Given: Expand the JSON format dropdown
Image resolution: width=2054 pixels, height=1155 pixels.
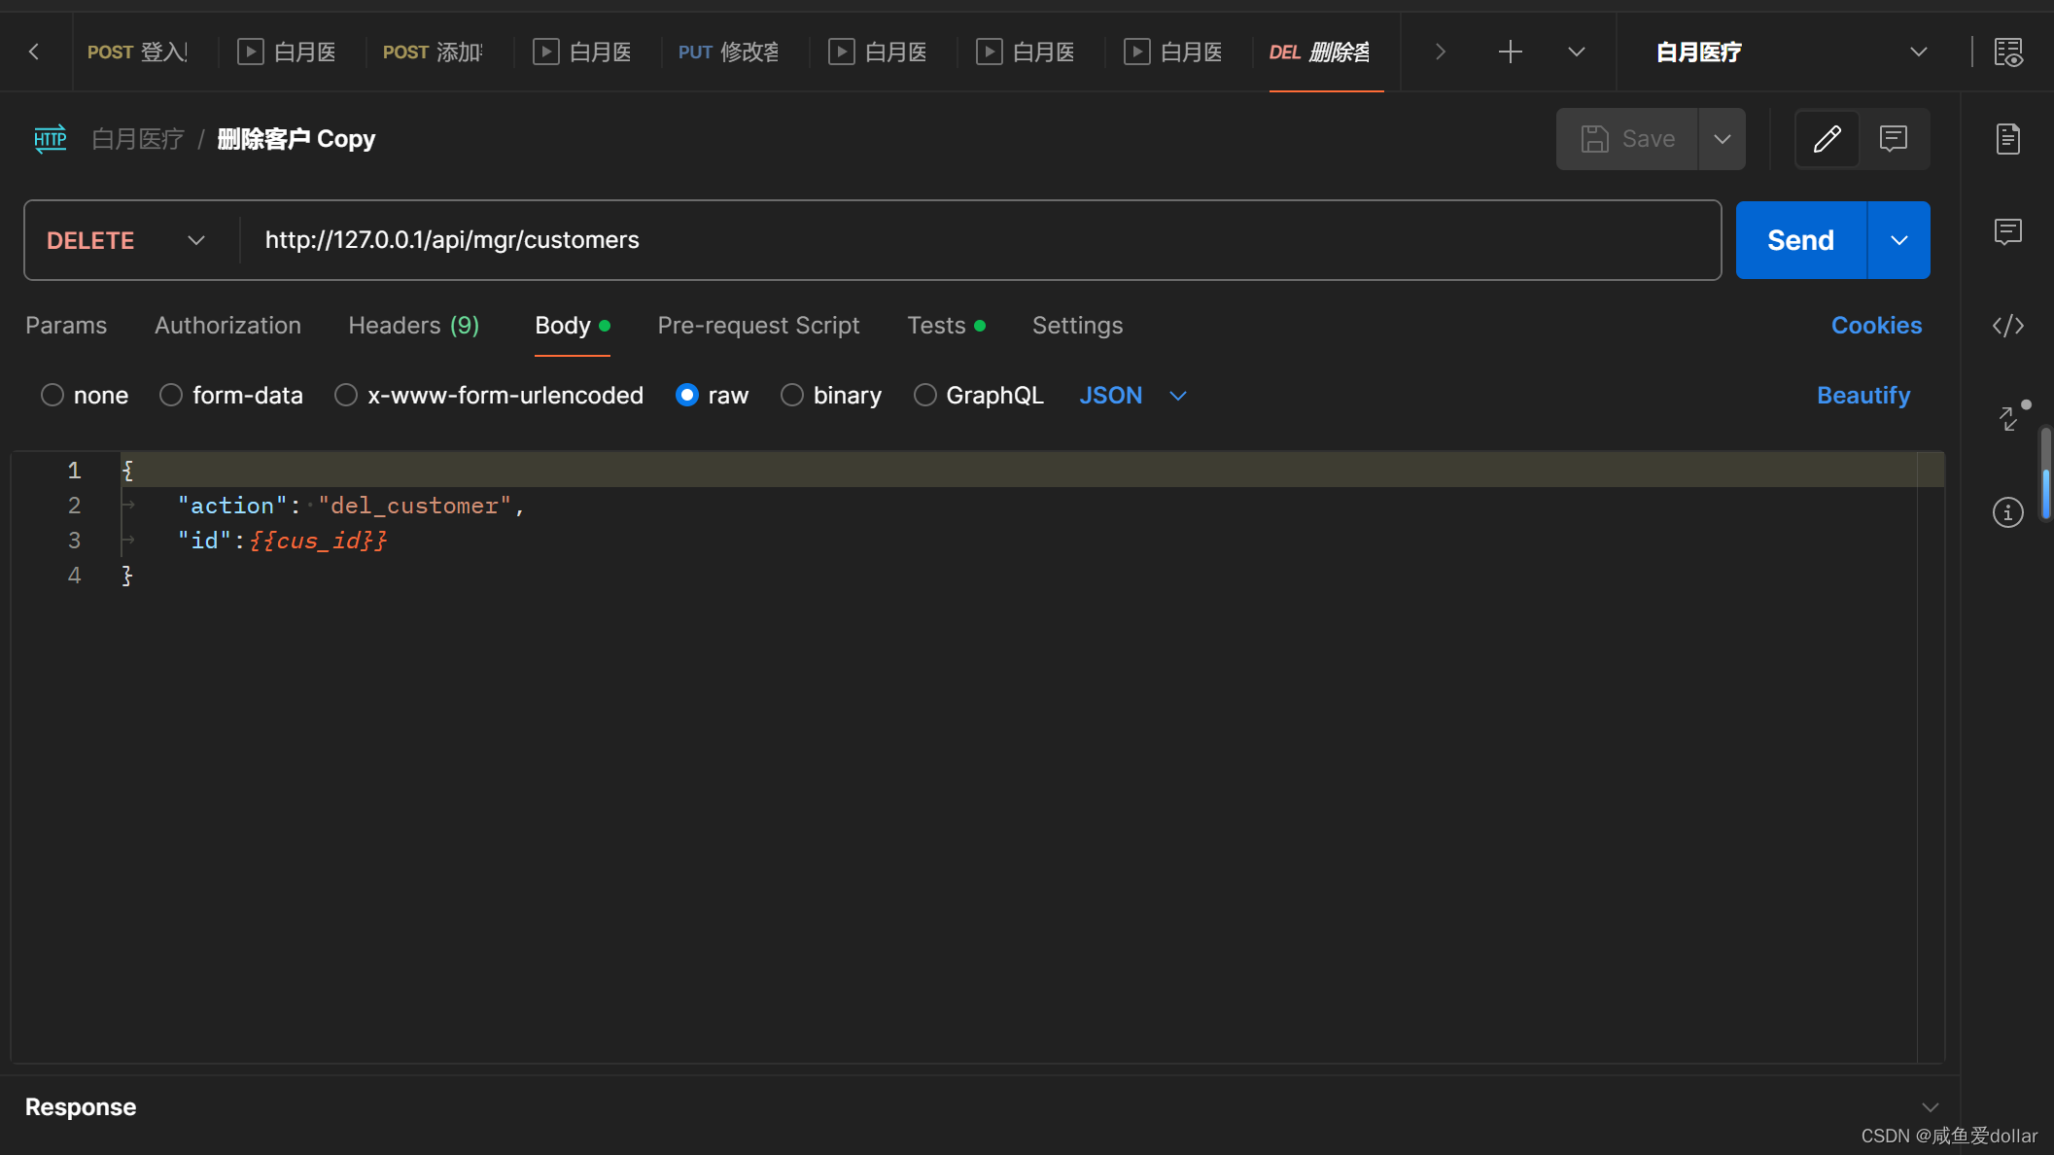Looking at the screenshot, I should [x=1133, y=396].
